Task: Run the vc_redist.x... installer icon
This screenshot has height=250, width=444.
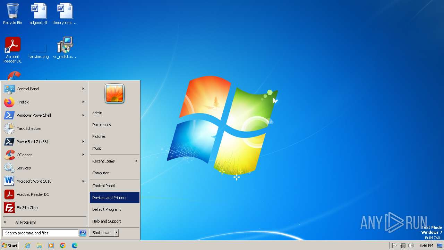Action: [65, 48]
